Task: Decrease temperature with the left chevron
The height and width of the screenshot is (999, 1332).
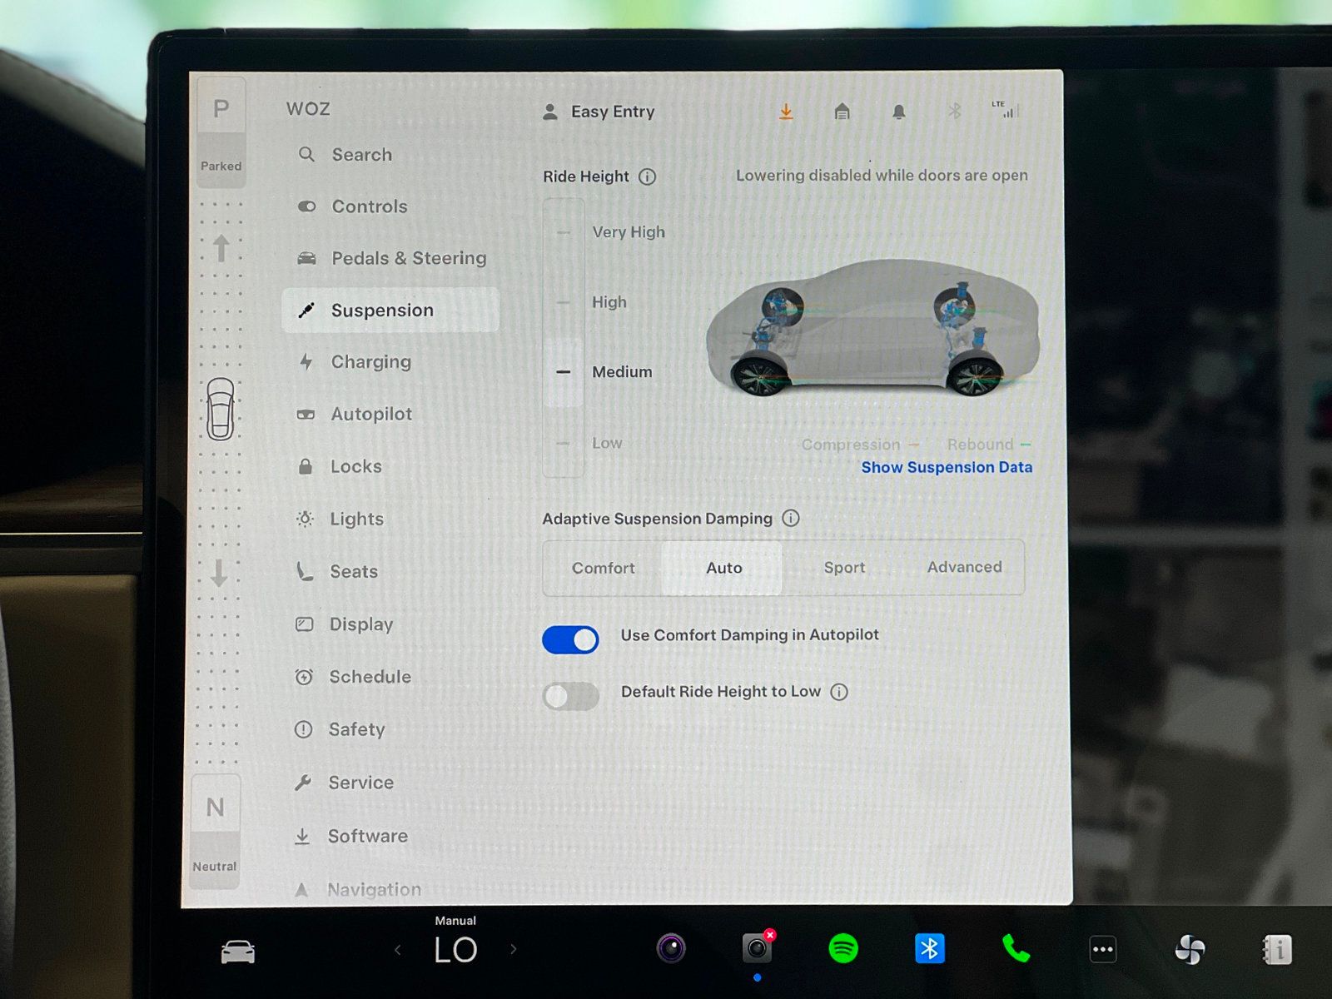Action: tap(398, 949)
